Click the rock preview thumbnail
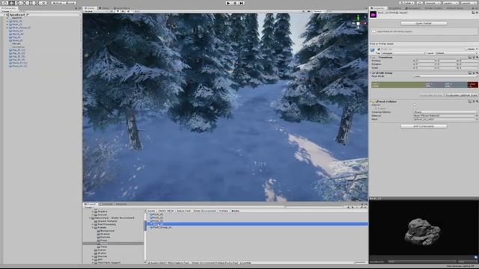The width and height of the screenshot is (479, 269). click(x=423, y=231)
